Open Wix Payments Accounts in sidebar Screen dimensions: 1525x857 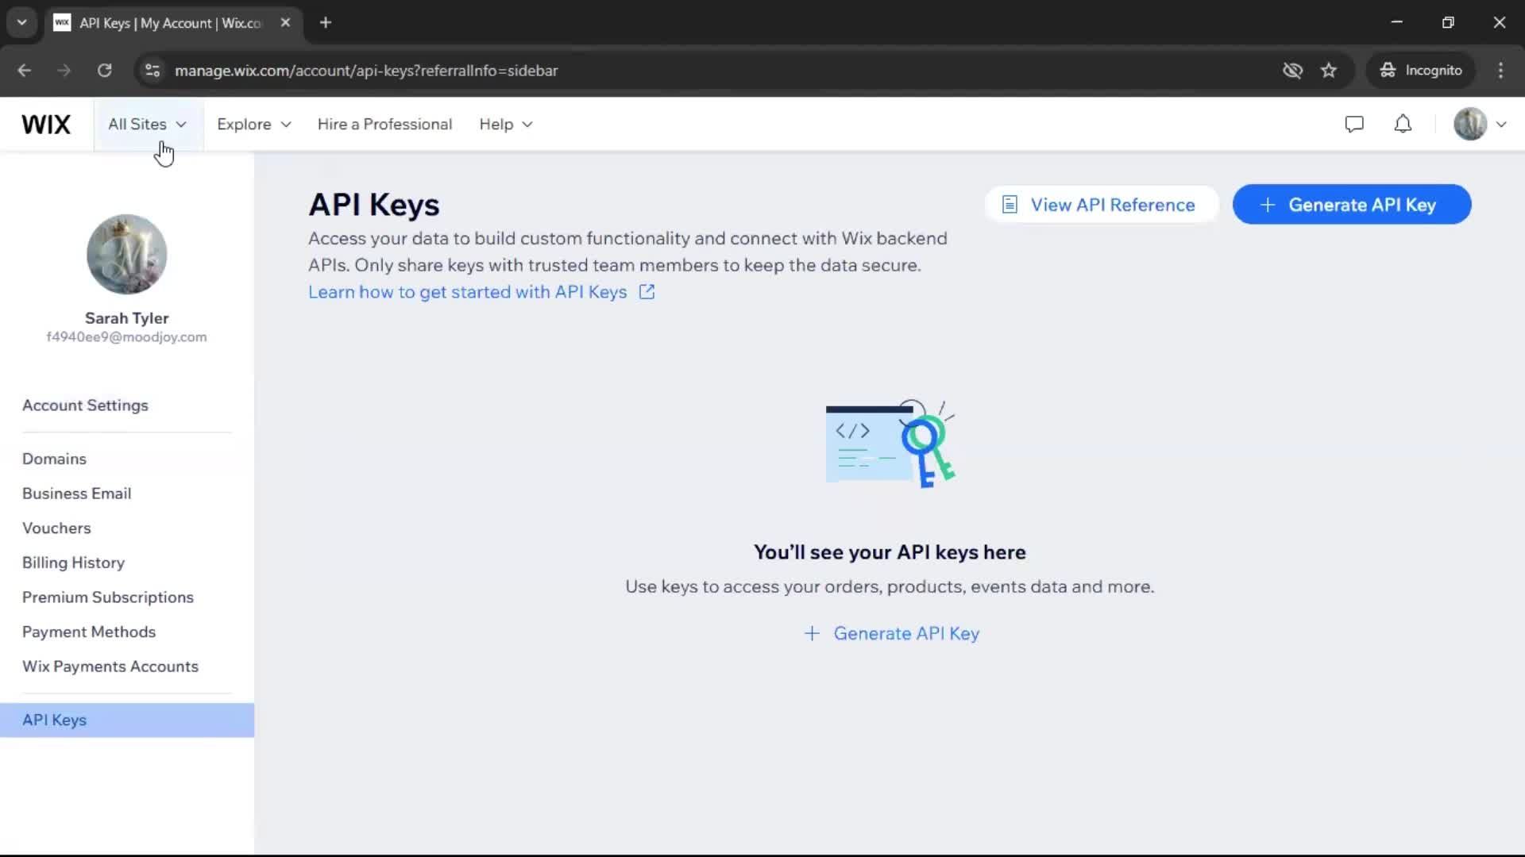110,667
